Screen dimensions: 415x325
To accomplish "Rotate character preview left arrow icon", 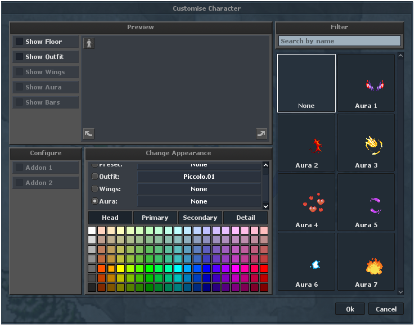I will pyautogui.click(x=89, y=134).
